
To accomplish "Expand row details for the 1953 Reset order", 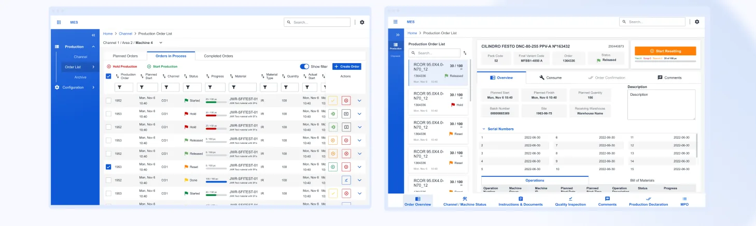I will tap(359, 167).
